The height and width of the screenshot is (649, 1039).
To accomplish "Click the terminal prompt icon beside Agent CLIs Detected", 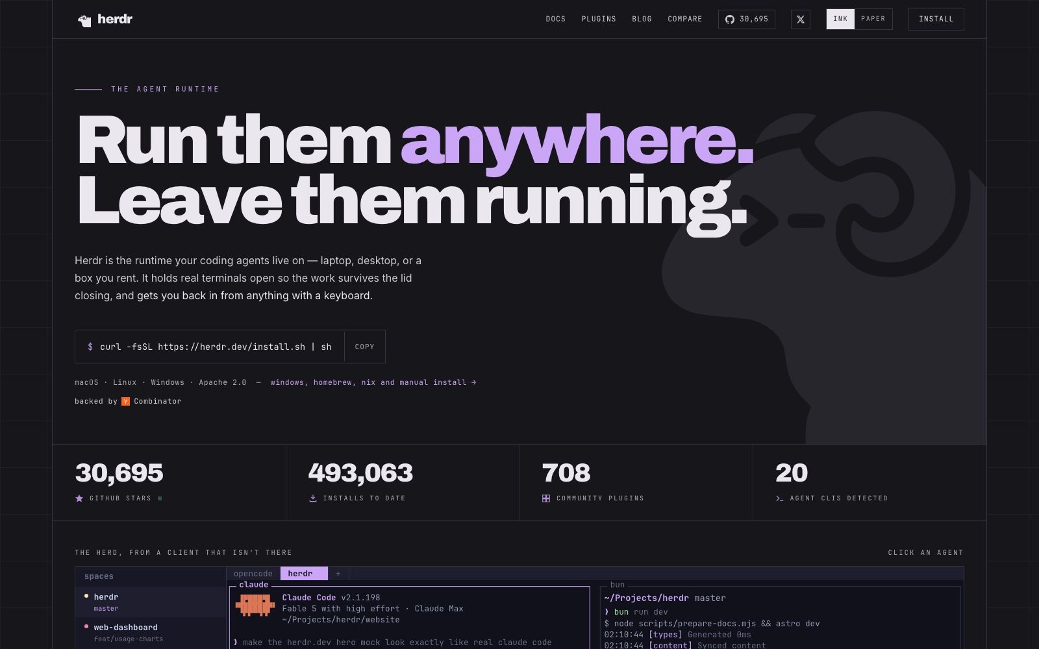I will pos(779,498).
